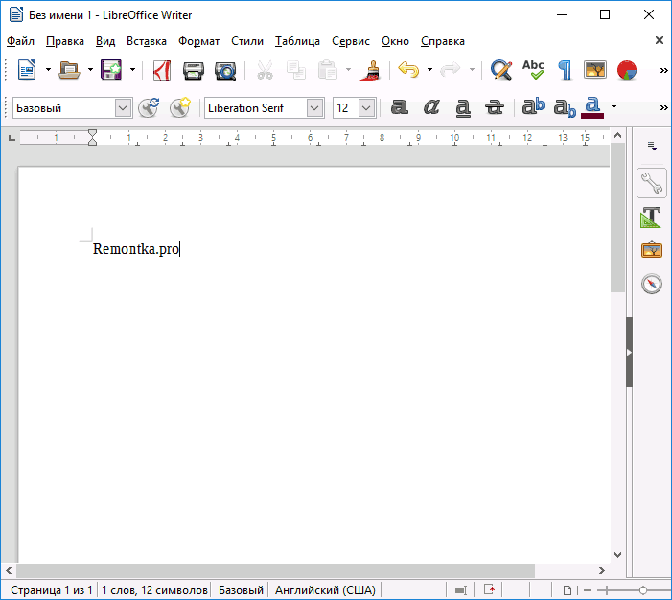Export directly as PDF
Viewport: 672px width, 600px height.
[x=162, y=70]
